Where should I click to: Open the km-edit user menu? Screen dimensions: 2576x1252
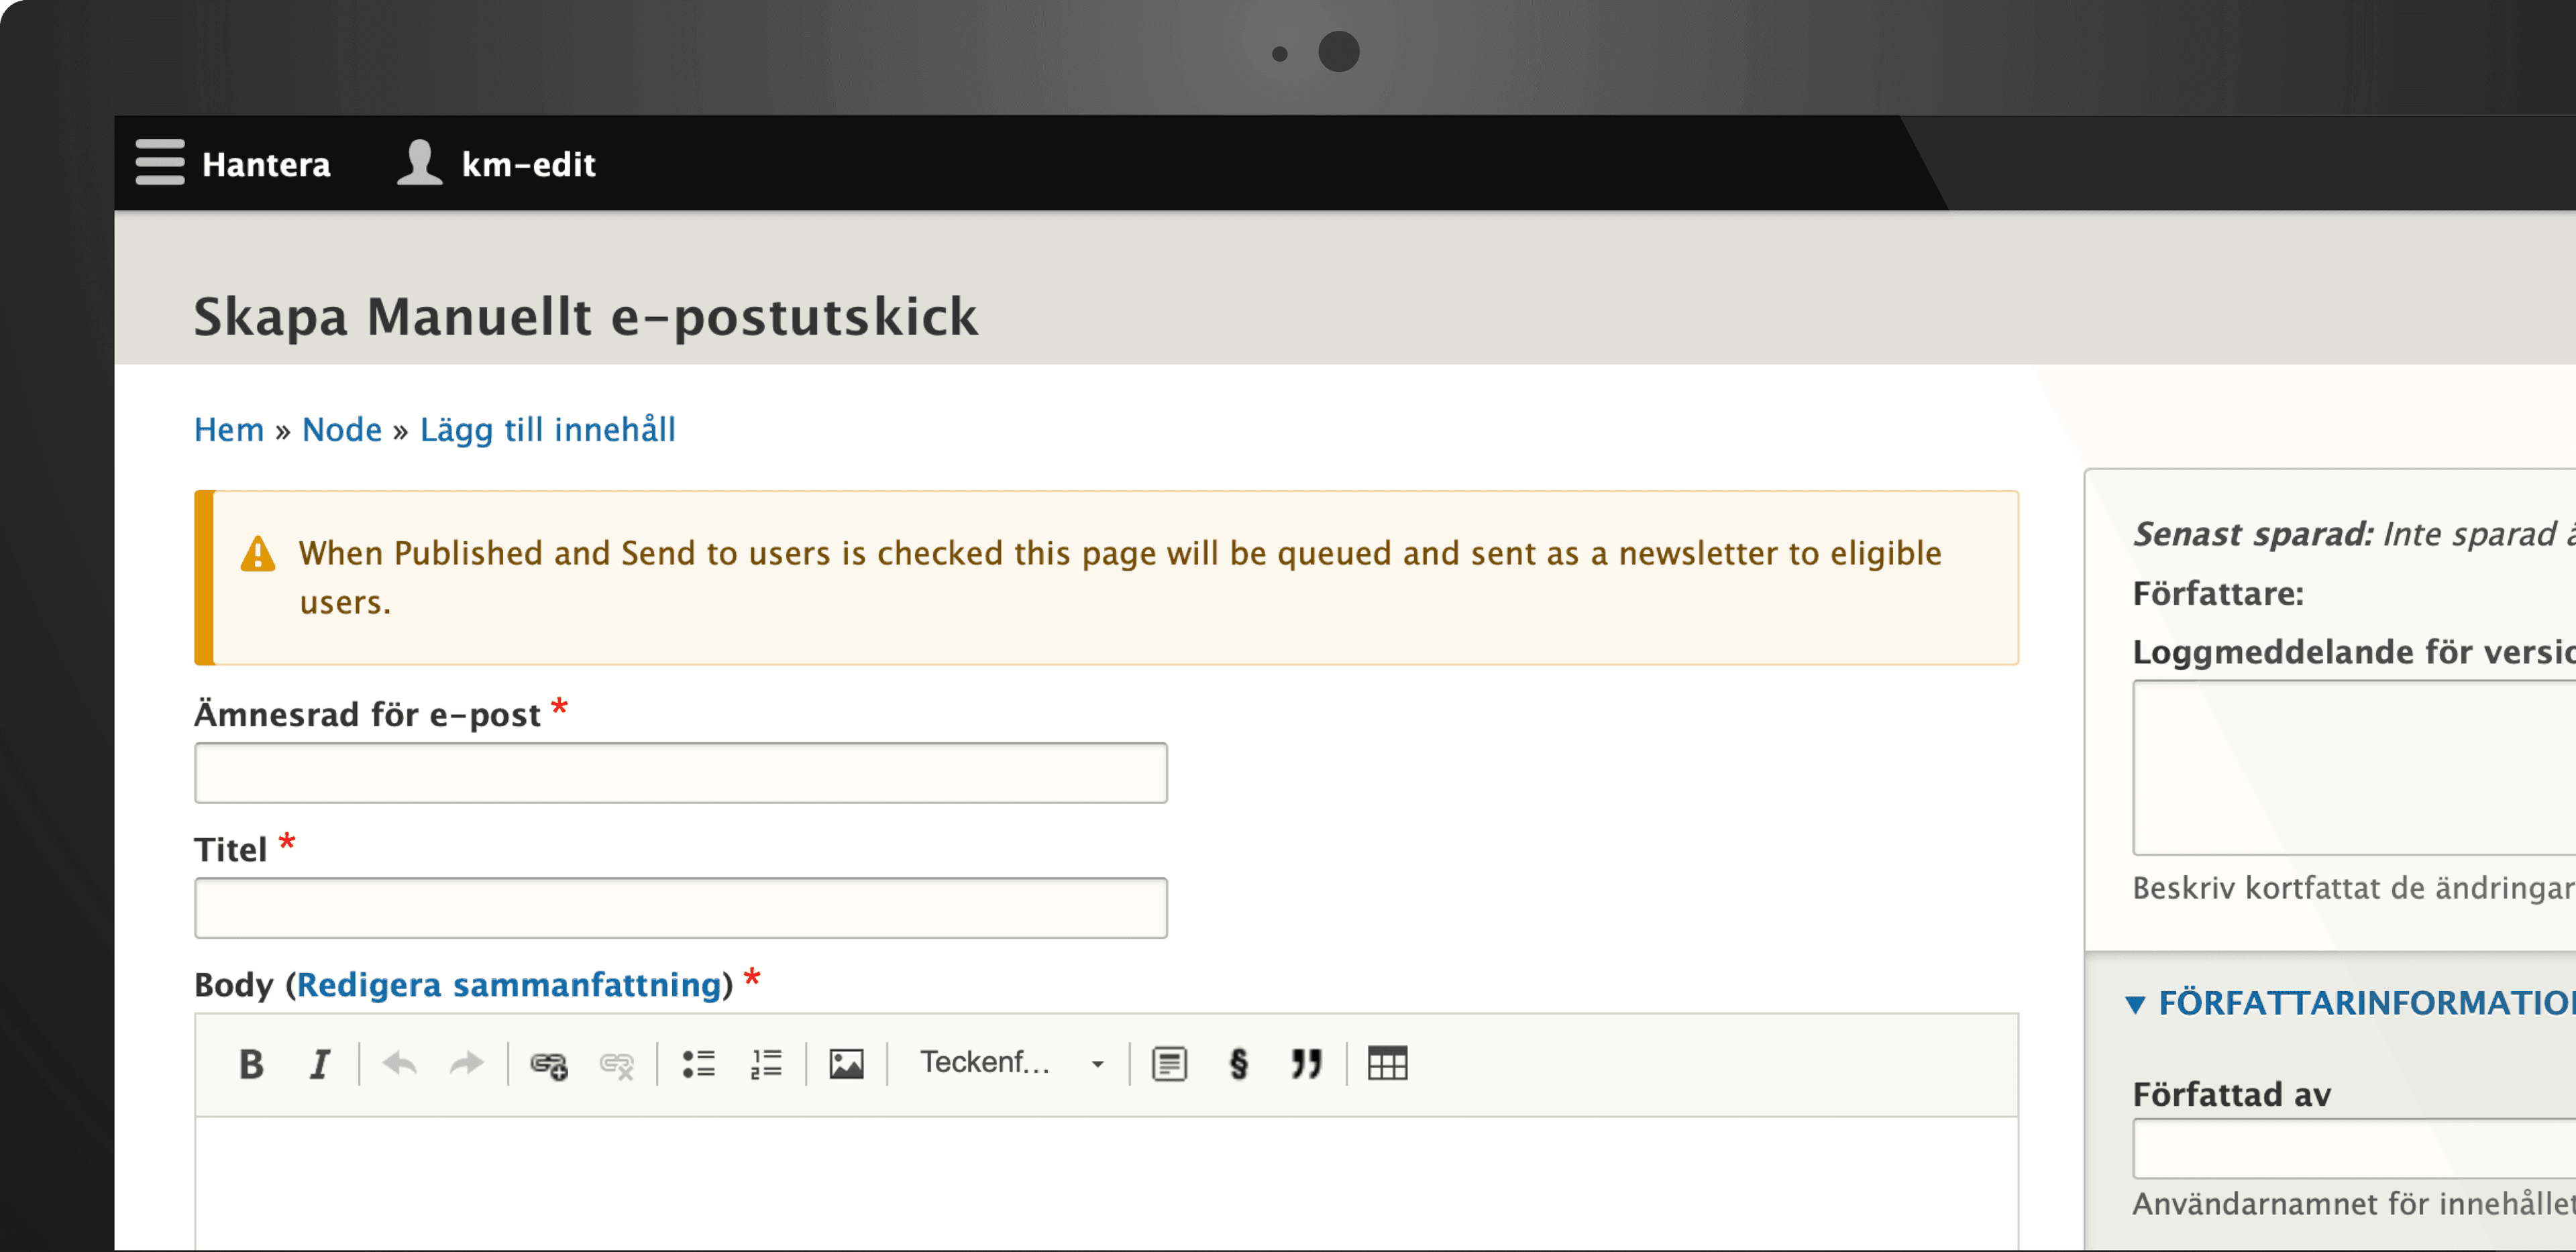pos(496,163)
